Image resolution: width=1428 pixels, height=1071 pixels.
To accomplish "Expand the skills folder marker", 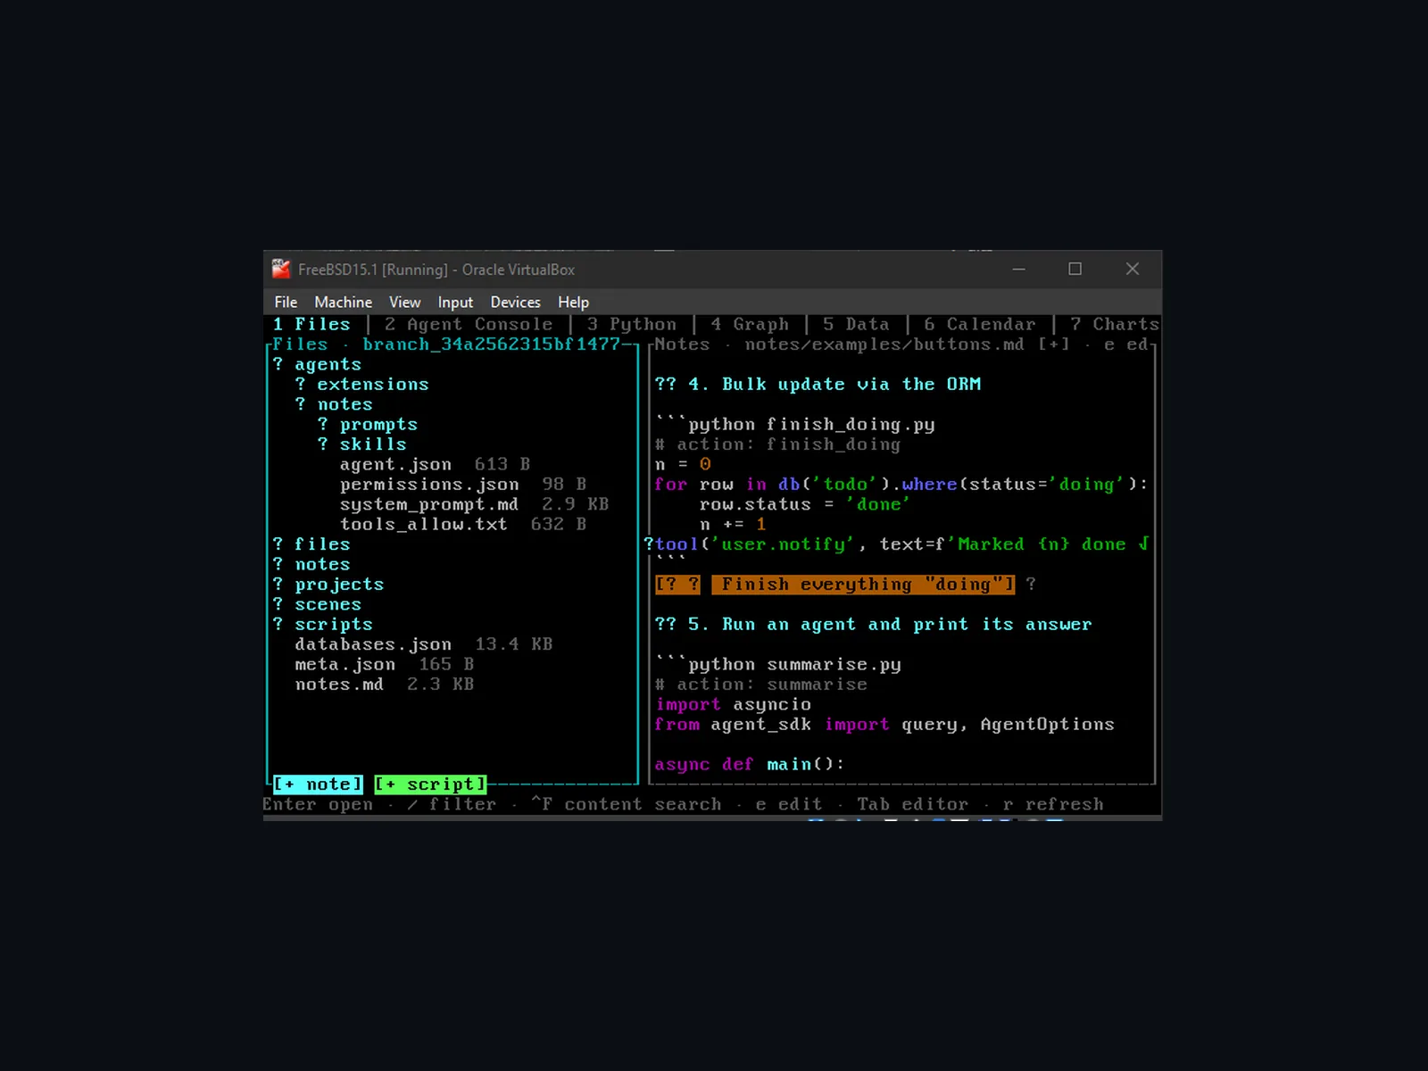I will click(x=322, y=444).
